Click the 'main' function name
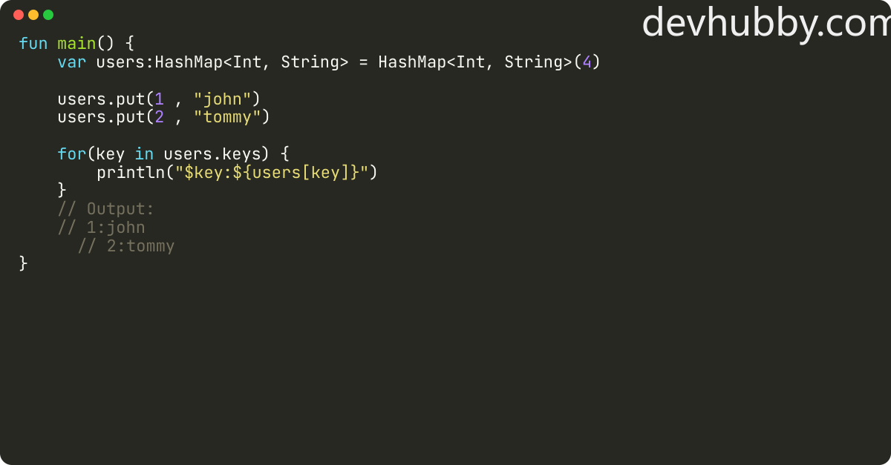Viewport: 891px width, 465px height. 77,44
